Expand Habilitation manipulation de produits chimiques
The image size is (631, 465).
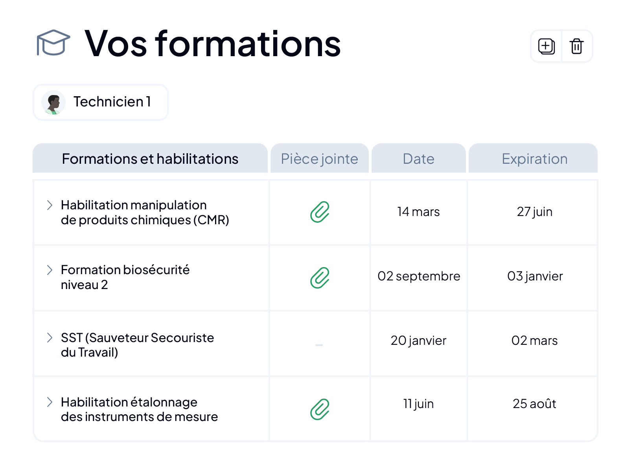tap(50, 205)
